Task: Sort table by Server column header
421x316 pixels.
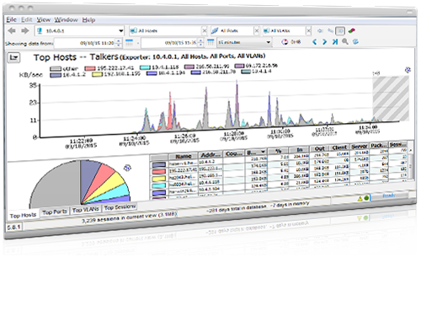Action: 360,146
